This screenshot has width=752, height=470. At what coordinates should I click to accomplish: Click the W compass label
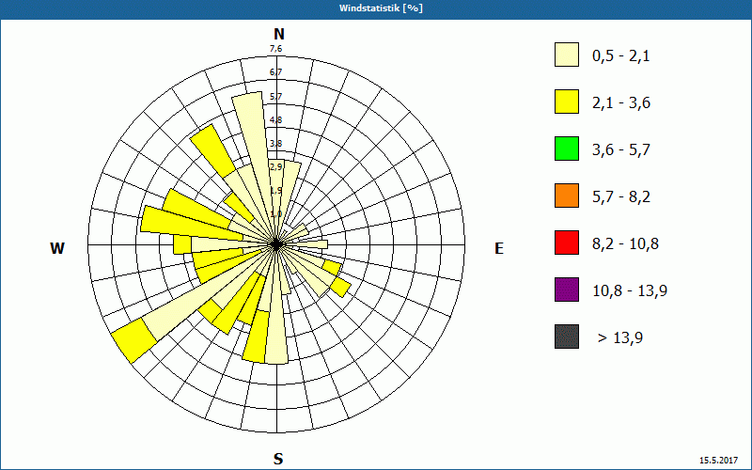click(x=57, y=248)
